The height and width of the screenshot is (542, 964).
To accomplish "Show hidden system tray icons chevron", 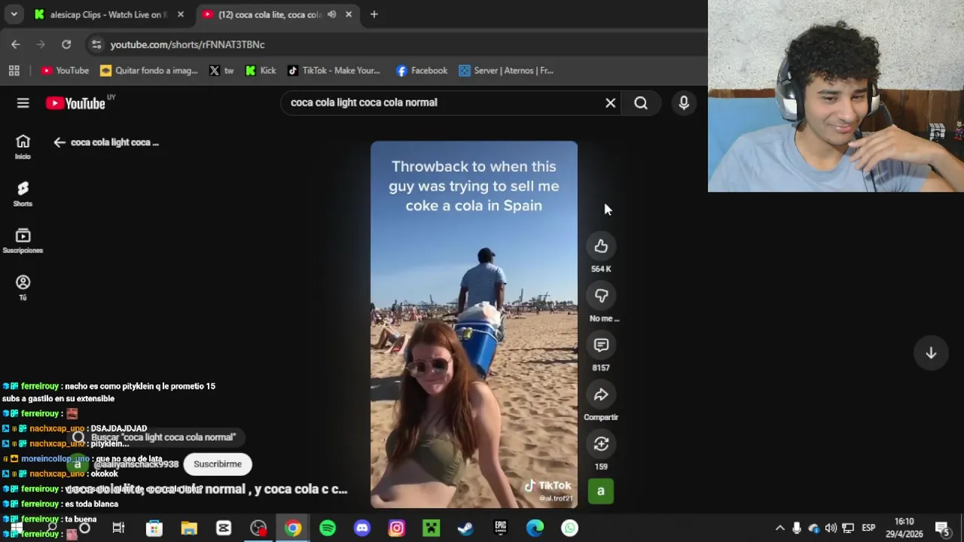I will pyautogui.click(x=779, y=528).
